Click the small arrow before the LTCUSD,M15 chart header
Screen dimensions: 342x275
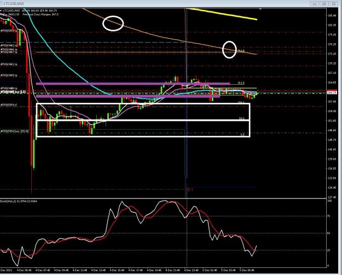(1, 10)
